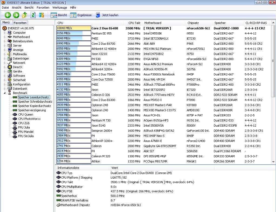276x212 pixels.
Task: Select FPU Mandel benchmark
Action: click(x=26, y=132)
